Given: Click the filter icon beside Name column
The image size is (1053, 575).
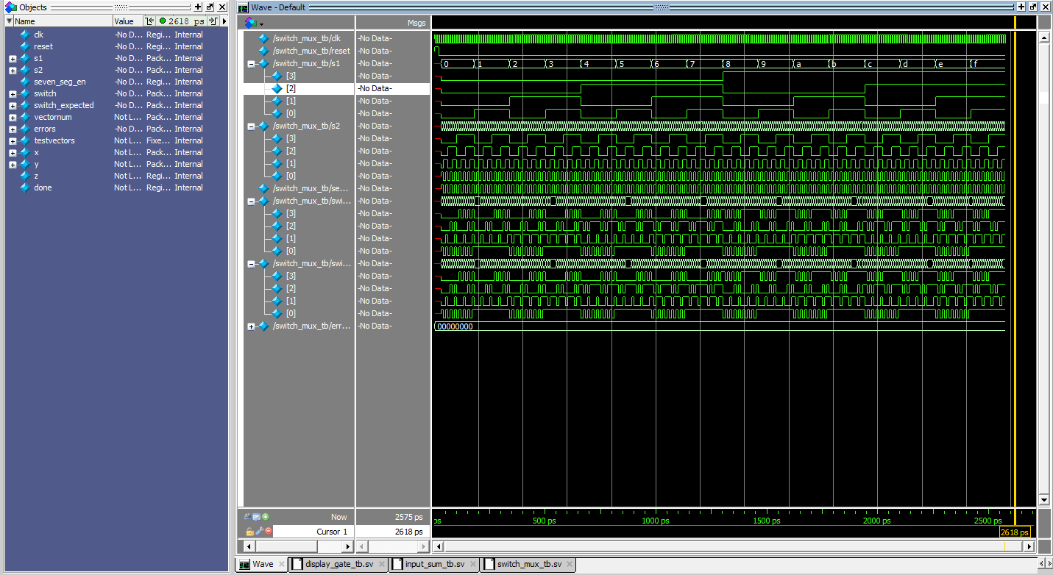Looking at the screenshot, I should click(x=10, y=21).
